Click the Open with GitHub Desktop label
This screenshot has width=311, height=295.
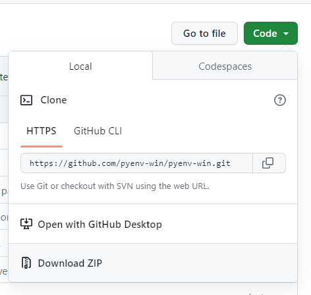pos(100,225)
